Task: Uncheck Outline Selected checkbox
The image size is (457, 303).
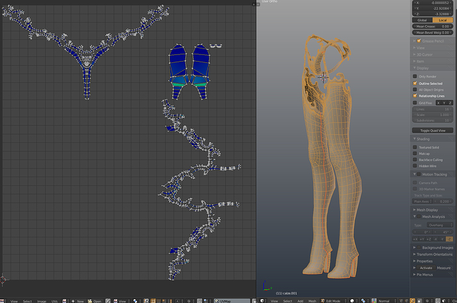Action: [415, 83]
